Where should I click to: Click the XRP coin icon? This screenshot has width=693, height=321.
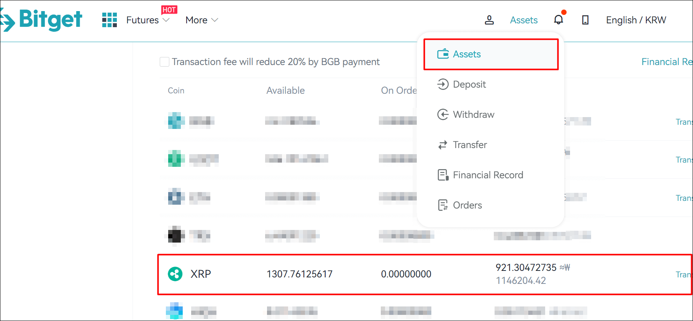(175, 274)
